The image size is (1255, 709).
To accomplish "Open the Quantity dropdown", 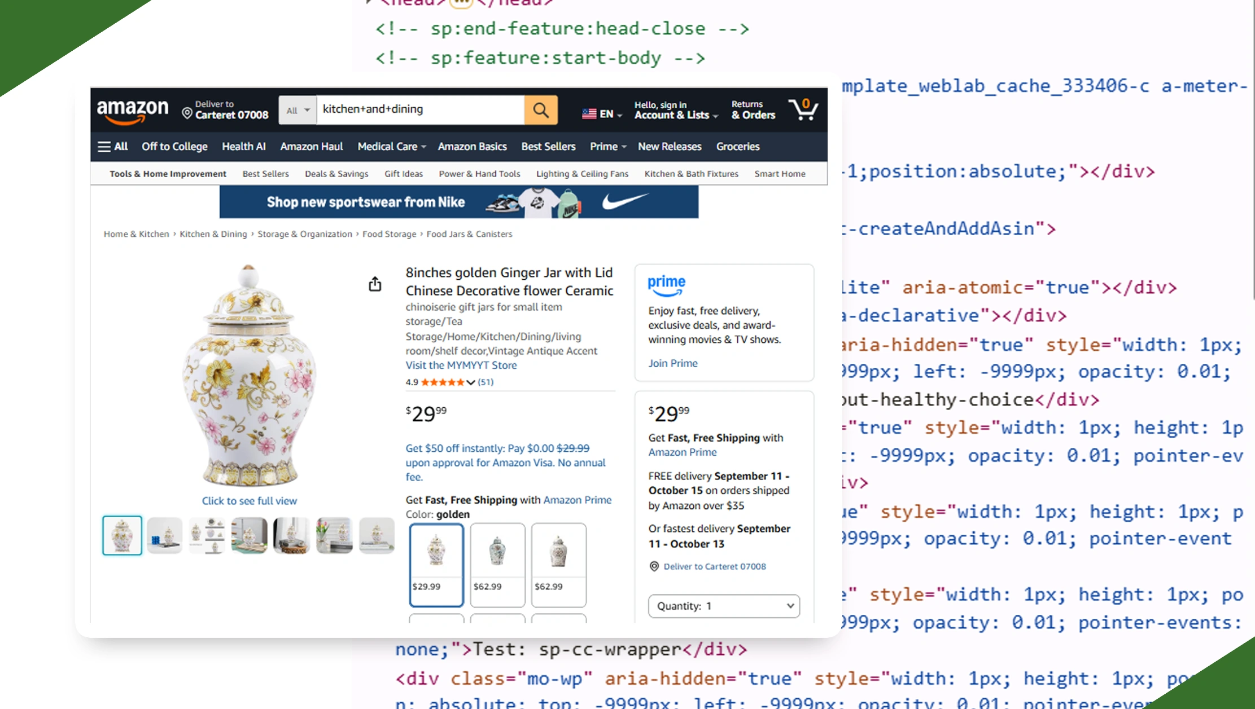I will [724, 606].
